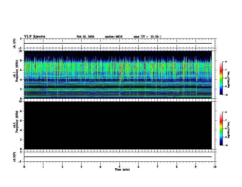The image size is (242, 187).
Task: Click the time axis tick label "6"
Action: 138,167
